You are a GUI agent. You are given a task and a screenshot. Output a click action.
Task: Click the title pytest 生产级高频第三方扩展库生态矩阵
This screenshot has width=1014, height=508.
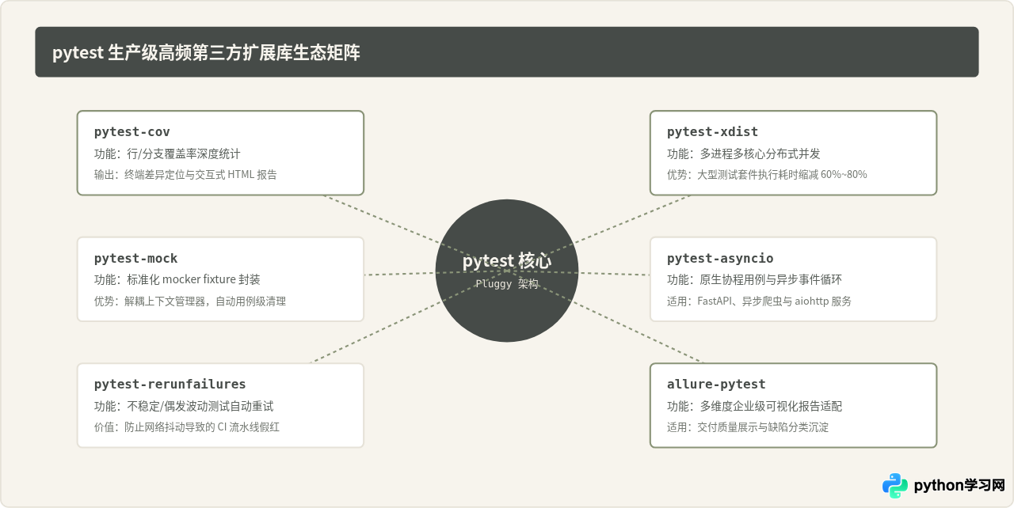coord(206,53)
